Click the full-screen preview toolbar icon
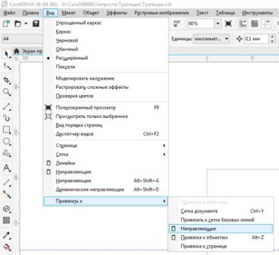The height and width of the screenshot is (255, 279). (228, 24)
